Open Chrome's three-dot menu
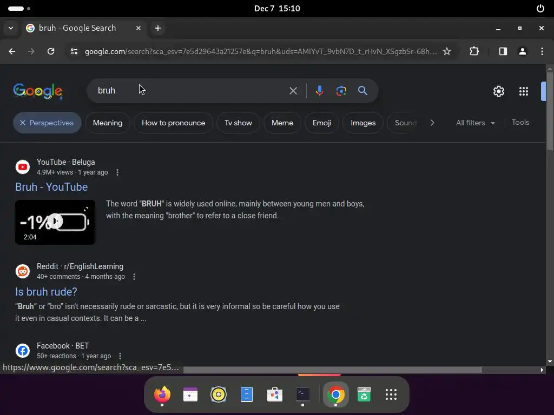This screenshot has height=415, width=554. 542,51
